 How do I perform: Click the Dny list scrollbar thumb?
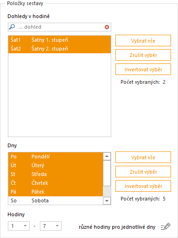coord(107,173)
